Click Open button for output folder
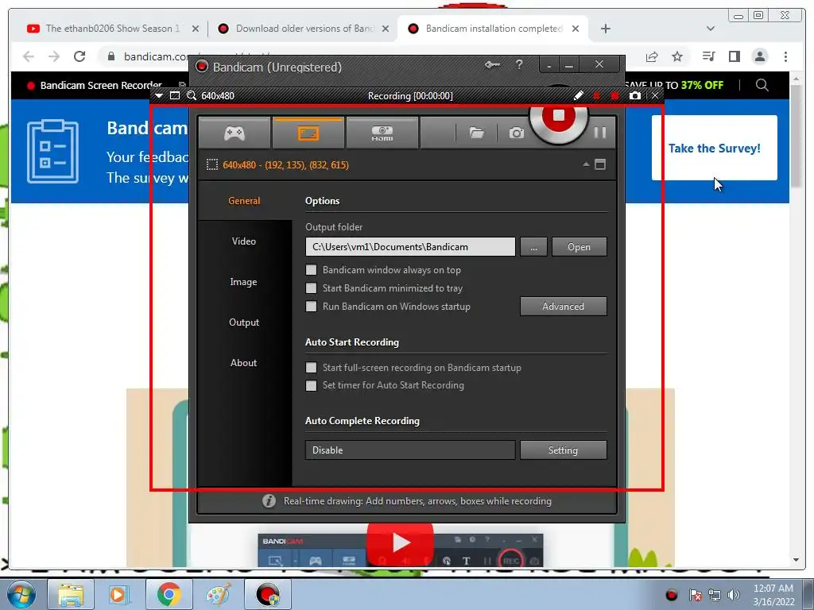814x610 pixels. click(x=579, y=247)
